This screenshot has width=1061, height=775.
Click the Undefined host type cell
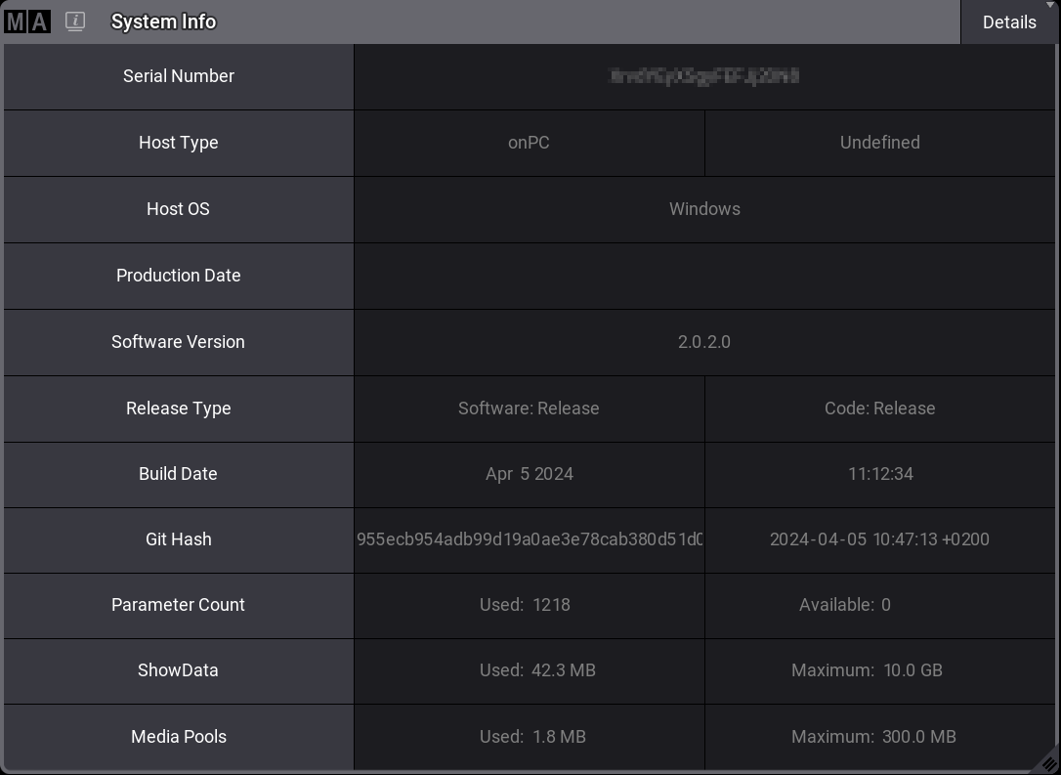(x=879, y=143)
